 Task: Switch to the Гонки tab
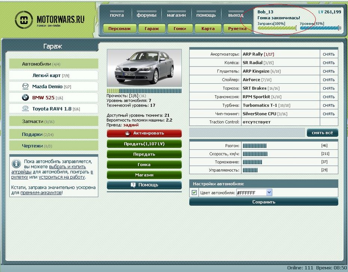(180, 29)
